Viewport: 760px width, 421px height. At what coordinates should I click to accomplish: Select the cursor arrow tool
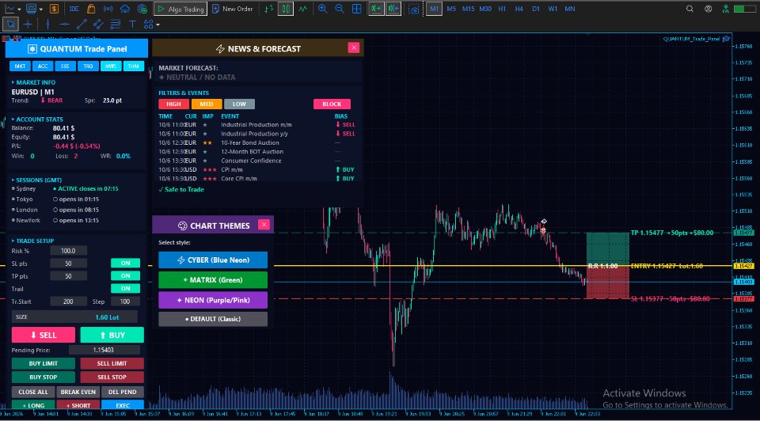click(10, 24)
